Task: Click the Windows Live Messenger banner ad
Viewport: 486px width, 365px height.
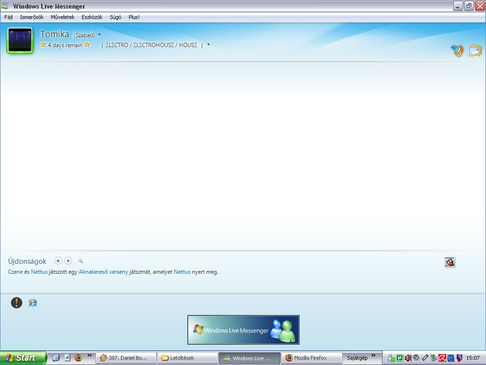Action: click(x=243, y=330)
